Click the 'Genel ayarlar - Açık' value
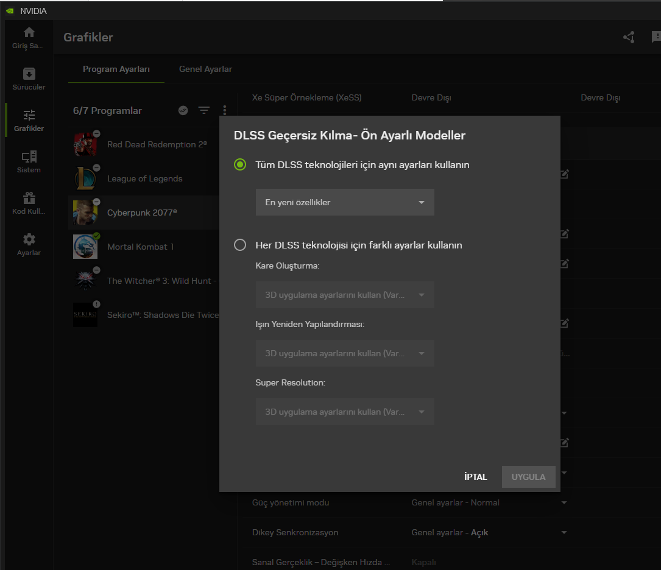Screen dimensions: 661x570 click(450, 532)
